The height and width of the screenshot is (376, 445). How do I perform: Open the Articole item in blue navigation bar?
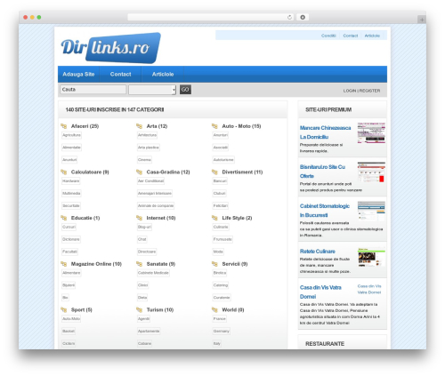coord(163,74)
